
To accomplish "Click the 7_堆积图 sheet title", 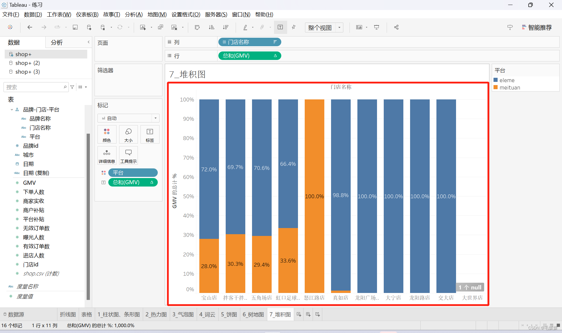I will pos(187,74).
